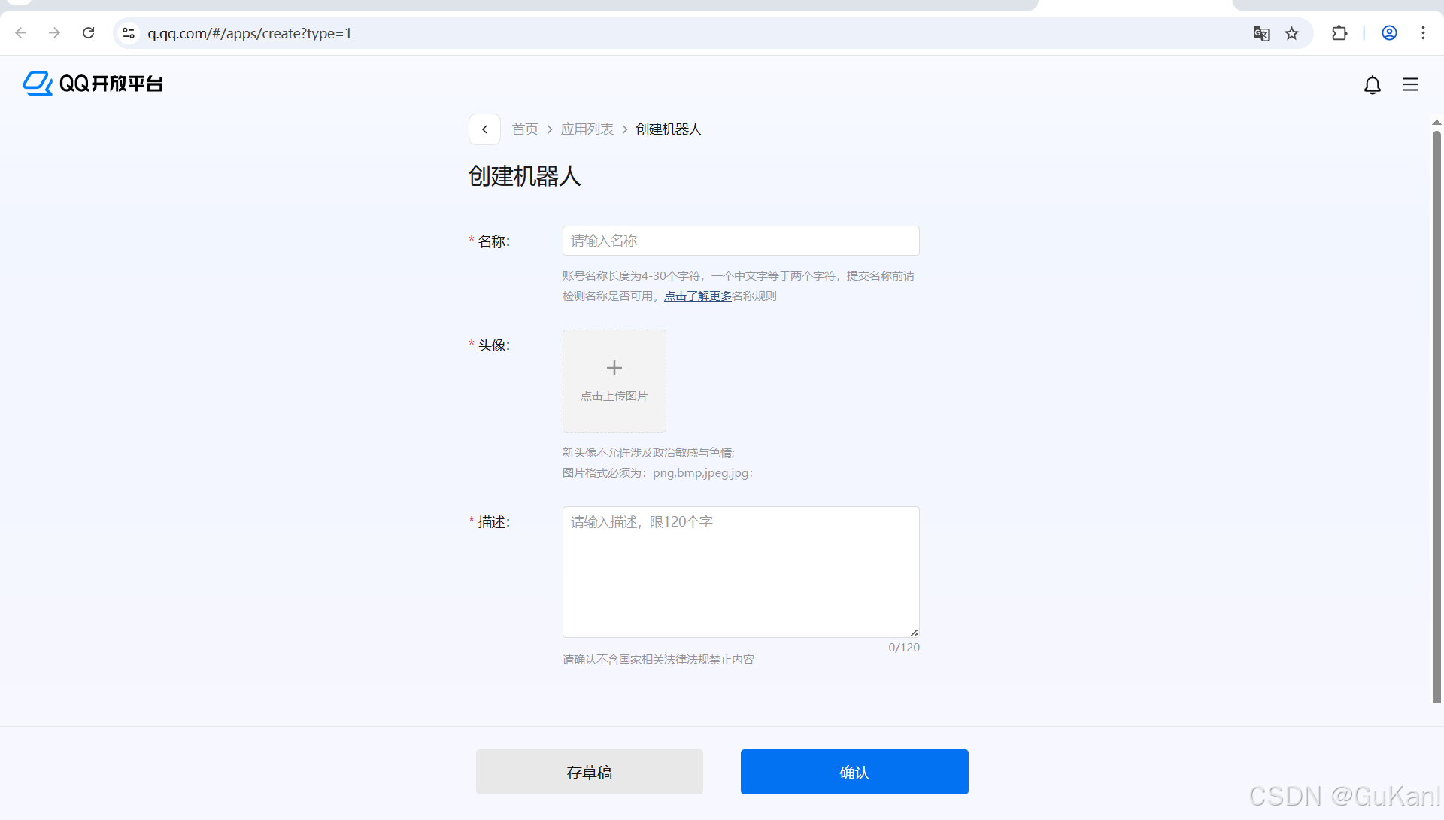The height and width of the screenshot is (820, 1444).
Task: Click inside the 请输入名称 name field
Action: tap(741, 240)
